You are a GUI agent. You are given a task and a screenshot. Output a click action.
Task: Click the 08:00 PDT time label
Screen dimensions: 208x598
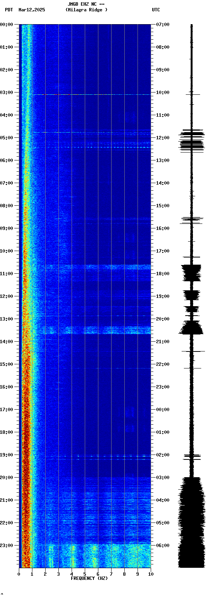click(x=6, y=206)
